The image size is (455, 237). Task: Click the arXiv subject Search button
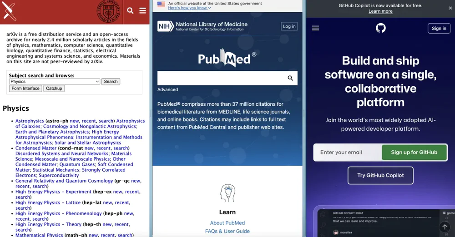coord(111,82)
